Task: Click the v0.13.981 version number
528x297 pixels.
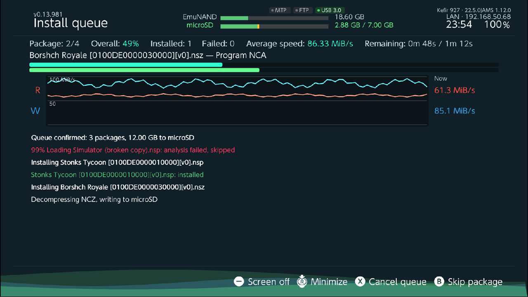Action: pyautogui.click(x=48, y=14)
